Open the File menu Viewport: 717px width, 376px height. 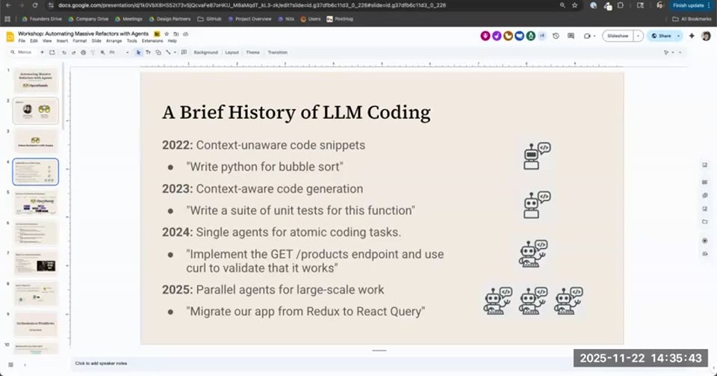[22, 40]
